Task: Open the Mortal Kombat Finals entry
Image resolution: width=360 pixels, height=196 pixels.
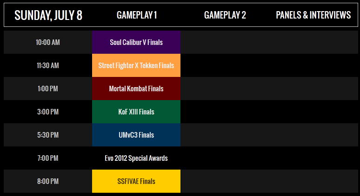Action: (x=136, y=89)
